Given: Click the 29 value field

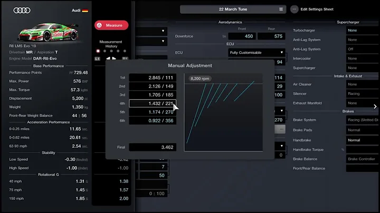Looking at the screenshot, I should coord(280,86).
